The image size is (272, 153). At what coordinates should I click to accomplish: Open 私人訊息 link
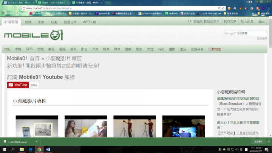(x=247, y=21)
